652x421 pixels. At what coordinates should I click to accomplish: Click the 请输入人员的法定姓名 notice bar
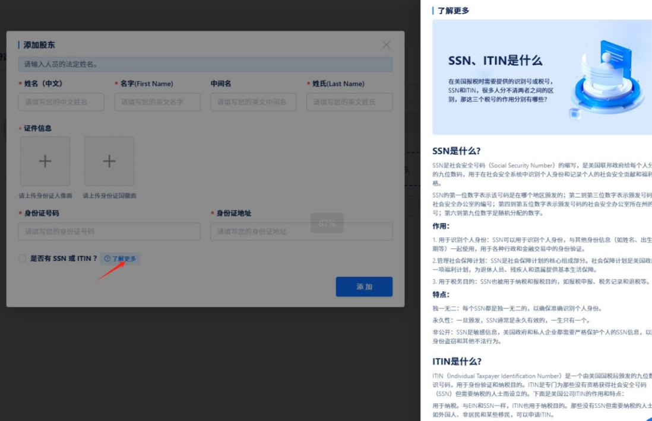point(205,65)
